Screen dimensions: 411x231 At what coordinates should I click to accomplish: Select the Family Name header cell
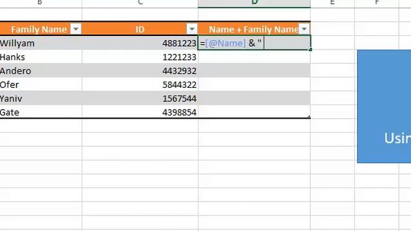click(x=40, y=29)
